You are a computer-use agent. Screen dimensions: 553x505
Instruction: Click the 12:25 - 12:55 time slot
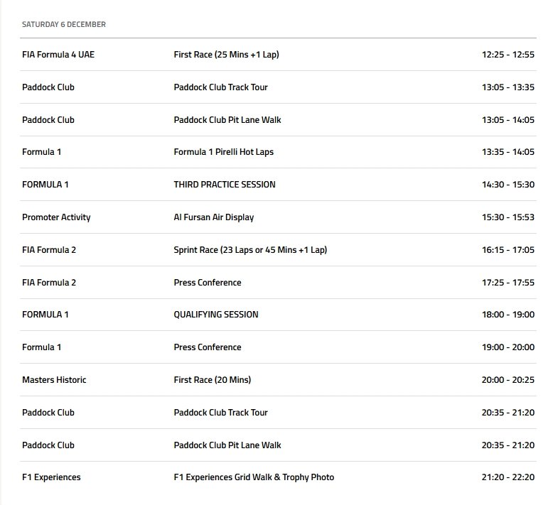(508, 55)
